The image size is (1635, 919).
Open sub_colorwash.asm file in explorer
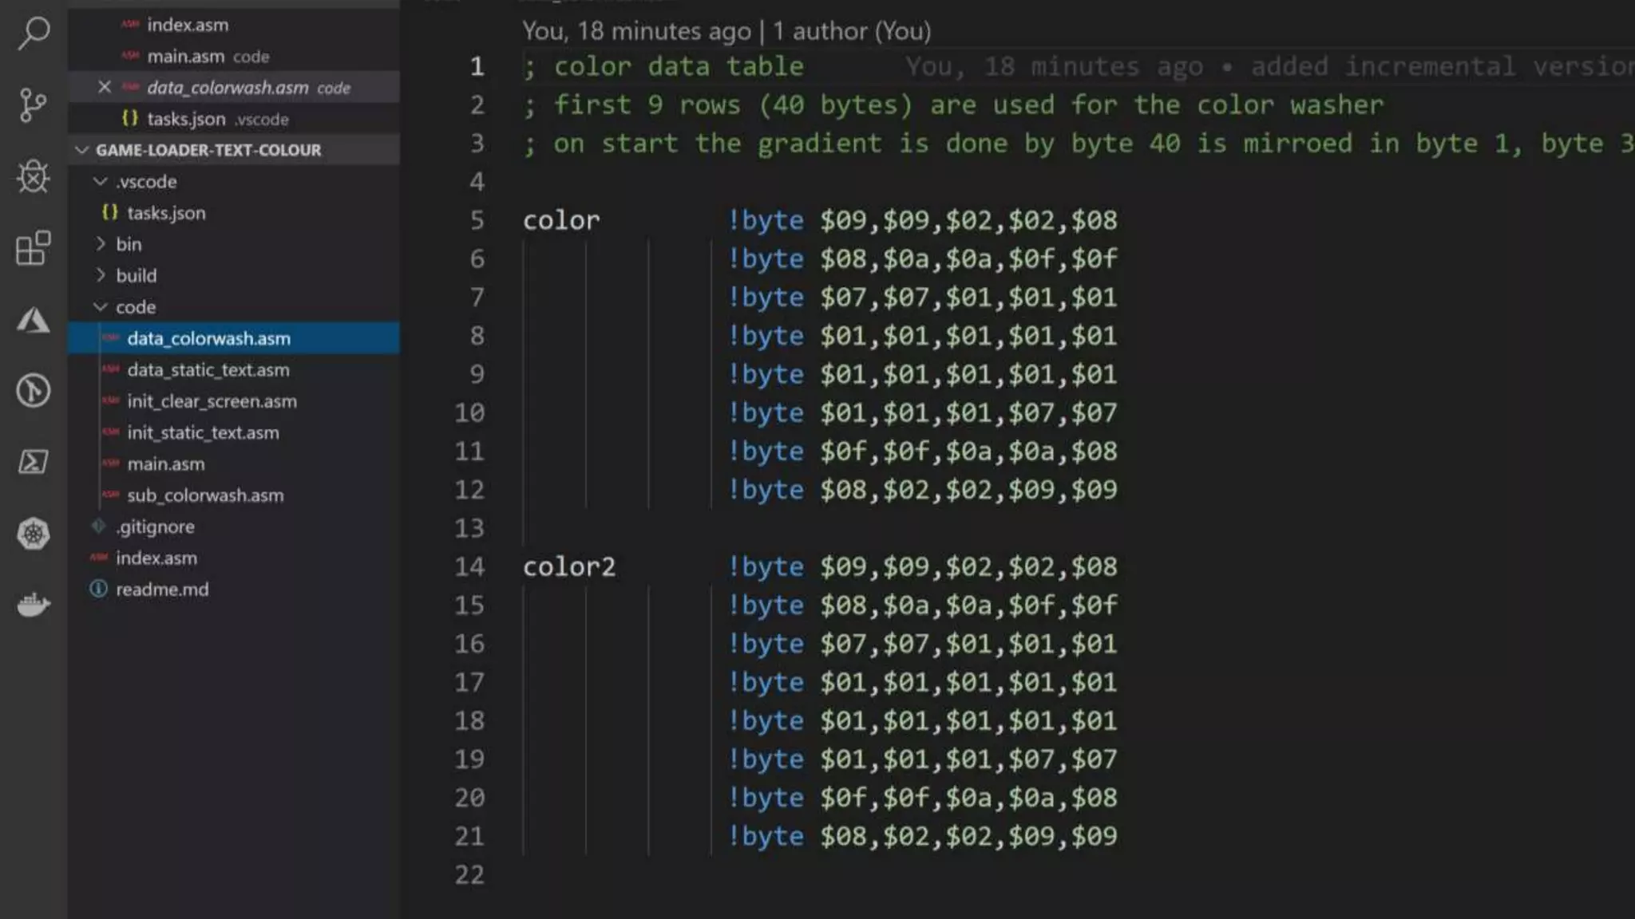pyautogui.click(x=205, y=495)
